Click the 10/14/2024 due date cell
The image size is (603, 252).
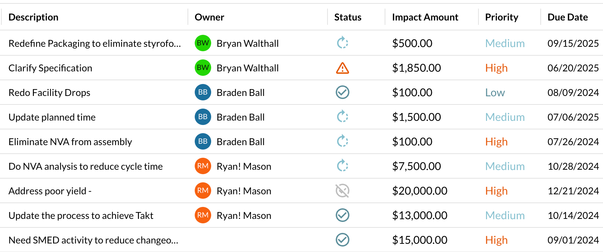click(573, 215)
